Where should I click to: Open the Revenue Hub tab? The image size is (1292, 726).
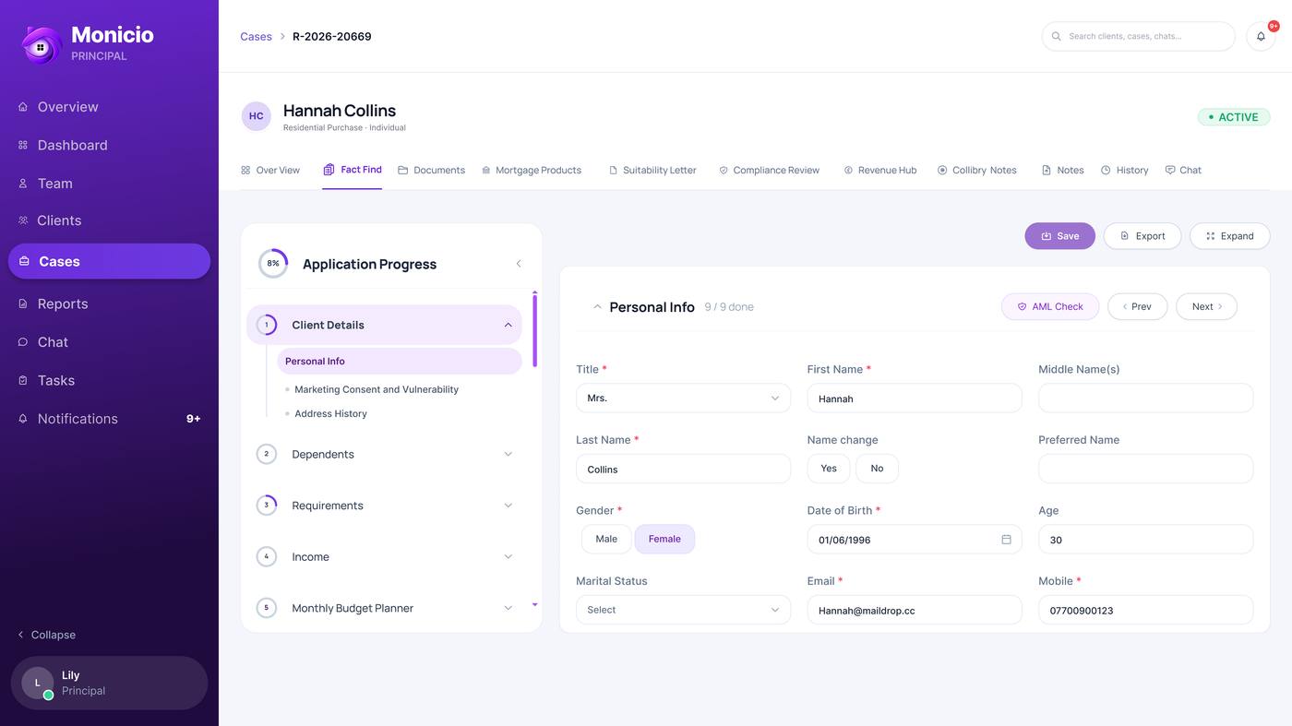pos(880,170)
